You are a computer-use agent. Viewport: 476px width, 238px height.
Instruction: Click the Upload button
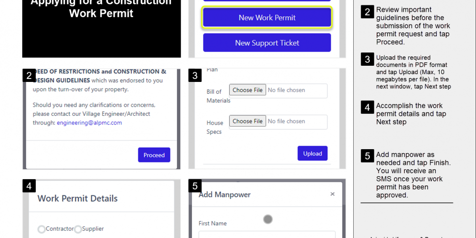coord(312,153)
